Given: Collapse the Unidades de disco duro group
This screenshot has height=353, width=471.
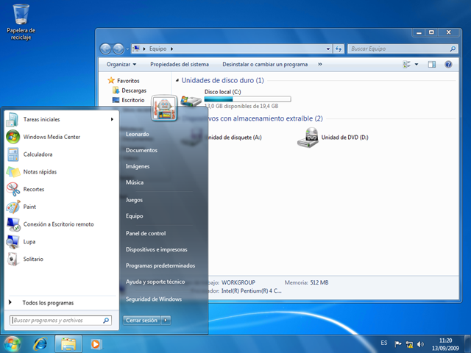Looking at the screenshot, I should coord(177,80).
